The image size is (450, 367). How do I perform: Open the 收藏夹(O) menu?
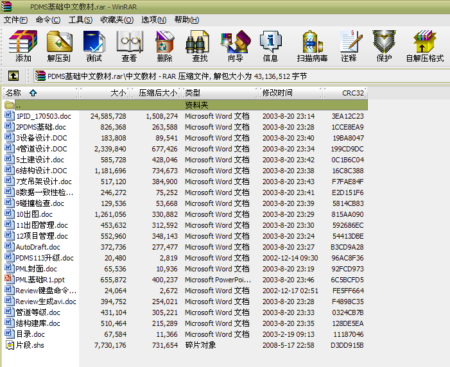pos(117,20)
